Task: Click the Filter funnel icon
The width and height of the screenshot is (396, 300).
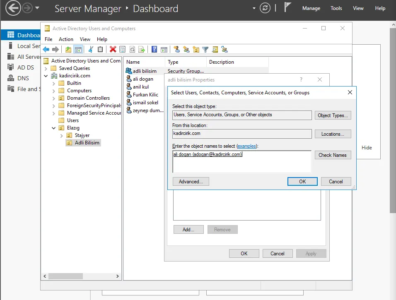Action: 205,50
